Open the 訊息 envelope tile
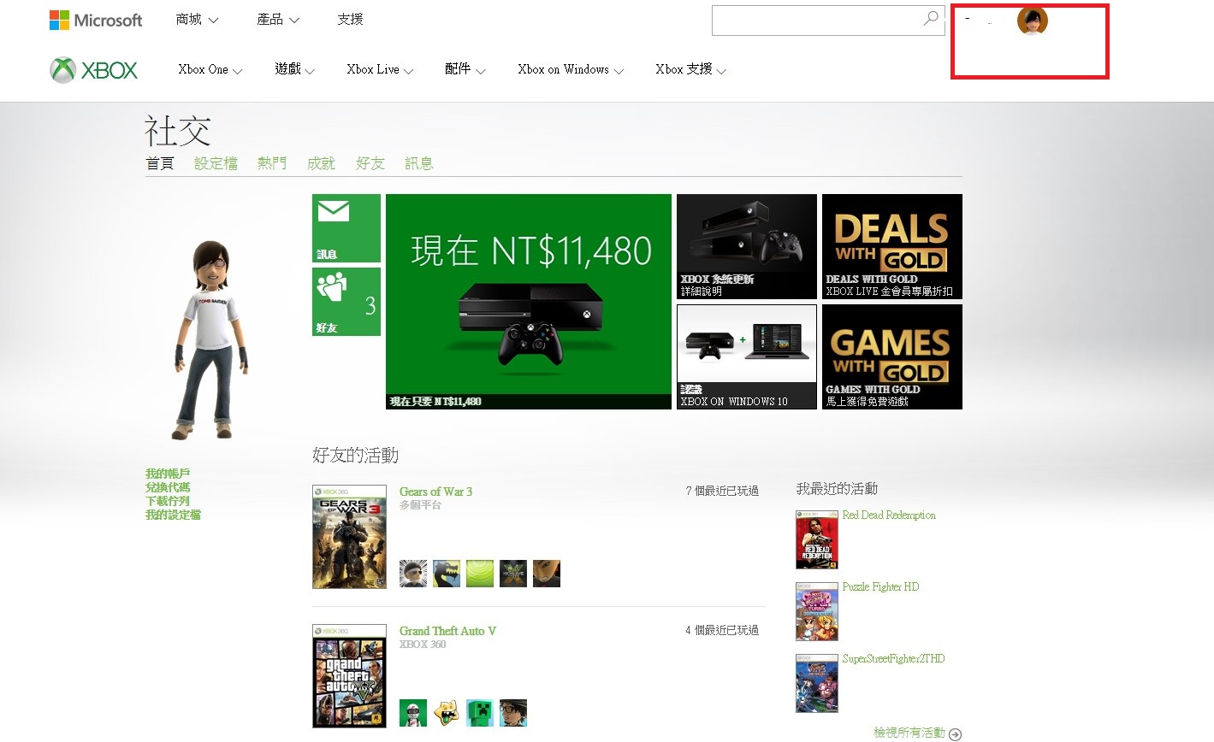Screen dimensions: 1214x742 tap(346, 228)
